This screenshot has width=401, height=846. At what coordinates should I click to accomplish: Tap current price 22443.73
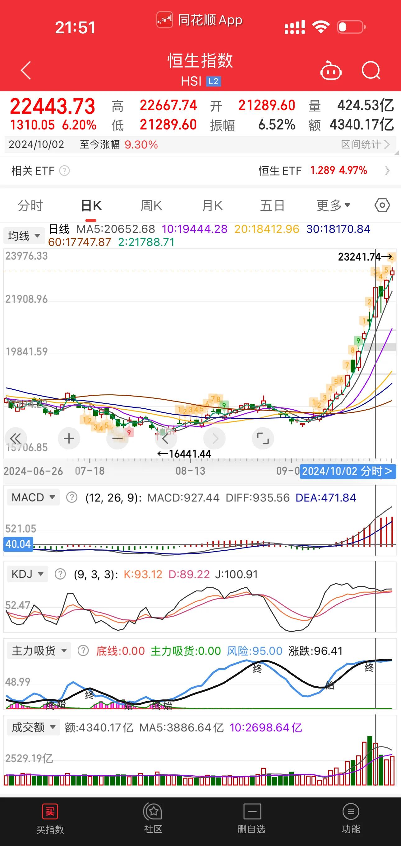[53, 106]
